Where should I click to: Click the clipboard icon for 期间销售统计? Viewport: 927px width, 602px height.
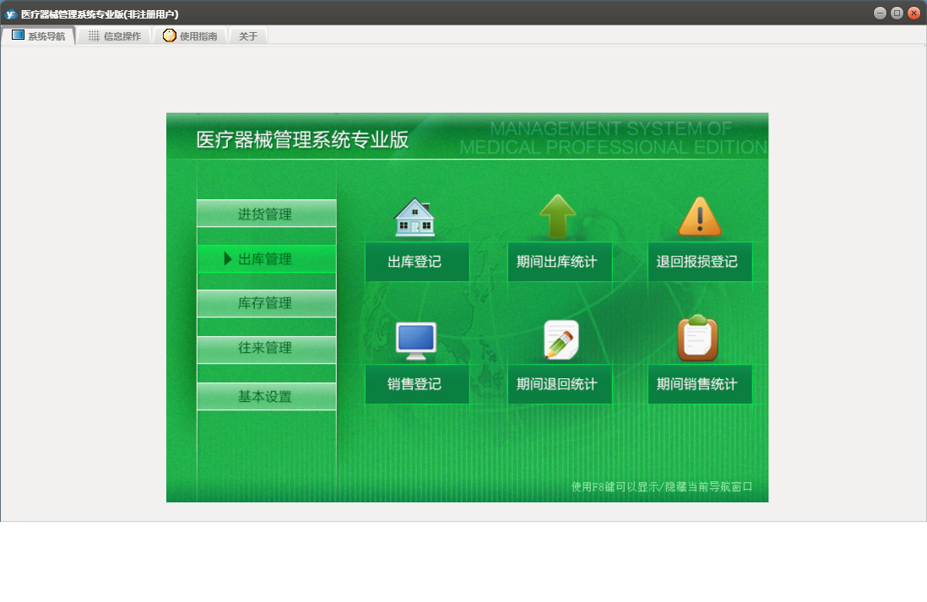click(x=698, y=339)
